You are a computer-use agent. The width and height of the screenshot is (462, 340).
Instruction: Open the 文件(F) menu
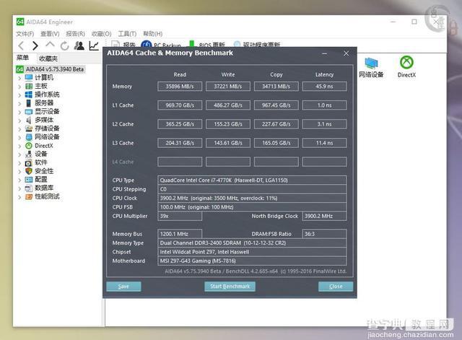point(25,34)
